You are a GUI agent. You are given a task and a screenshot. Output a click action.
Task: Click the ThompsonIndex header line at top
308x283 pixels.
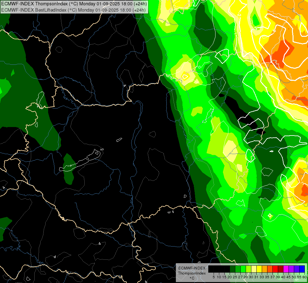point(74,4)
